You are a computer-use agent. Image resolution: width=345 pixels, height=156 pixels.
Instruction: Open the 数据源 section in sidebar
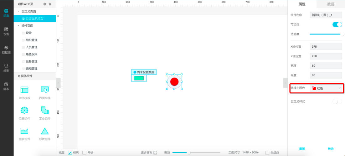pyautogui.click(x=6, y=50)
